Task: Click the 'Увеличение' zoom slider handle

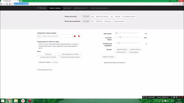Action: pos(116,33)
